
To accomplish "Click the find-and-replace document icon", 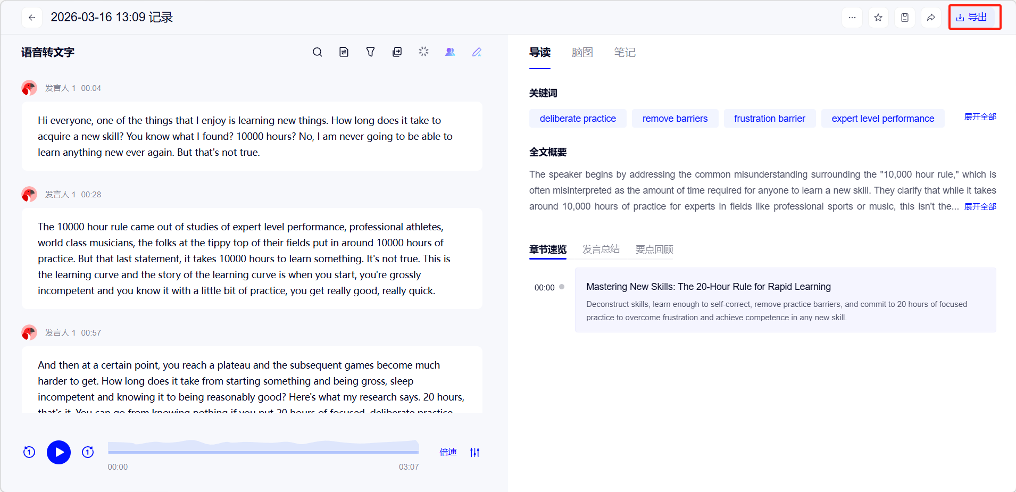I will [344, 52].
